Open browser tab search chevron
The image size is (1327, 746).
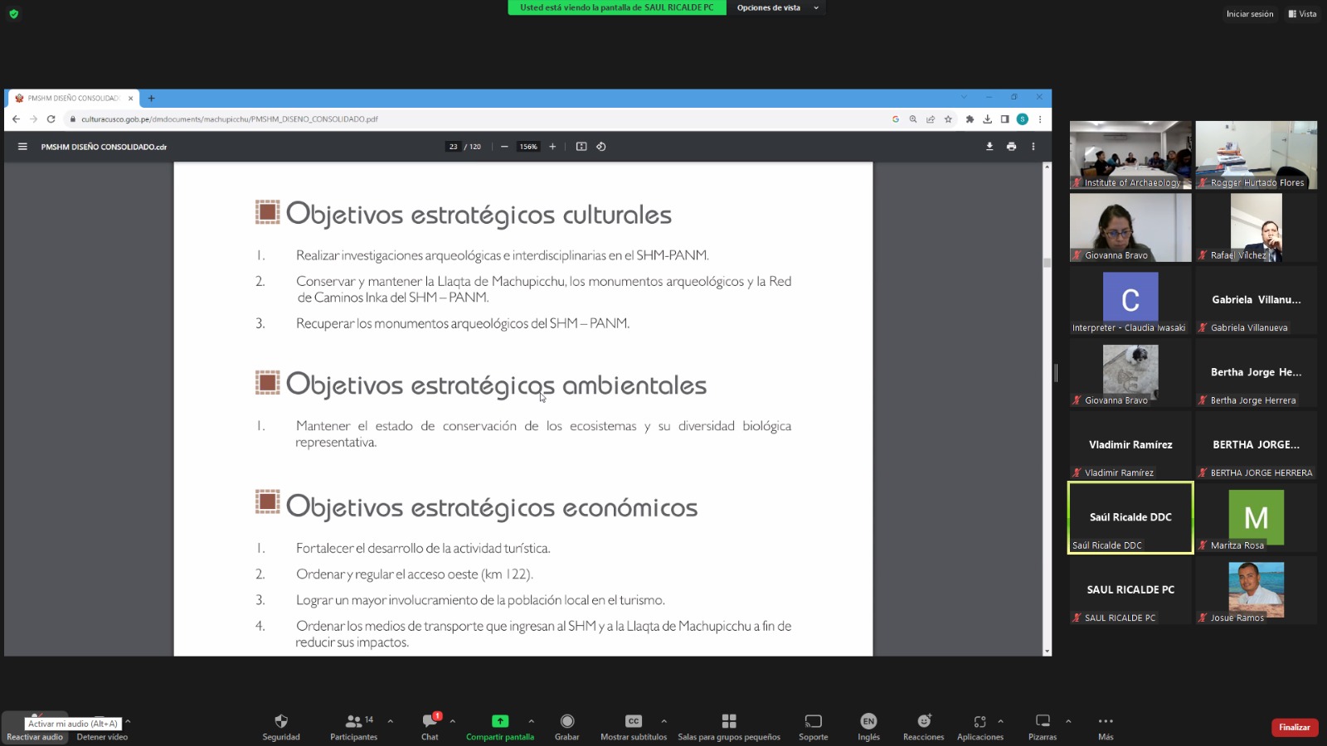[964, 97]
